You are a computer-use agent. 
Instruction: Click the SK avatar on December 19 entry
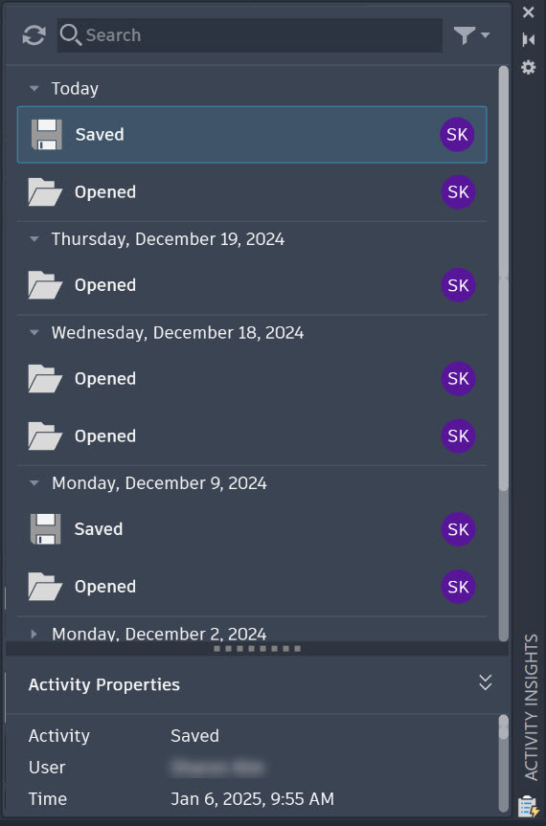tap(458, 285)
